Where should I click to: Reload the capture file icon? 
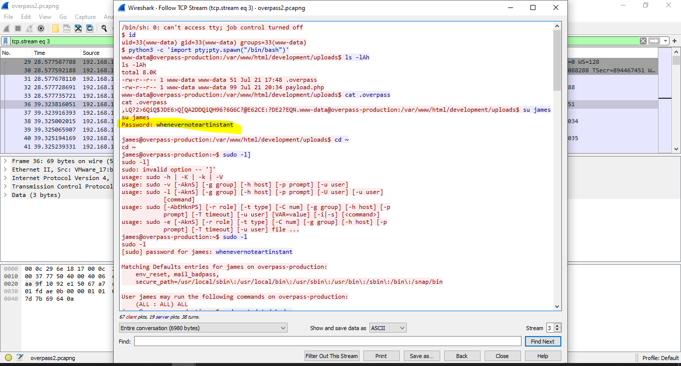90,28
